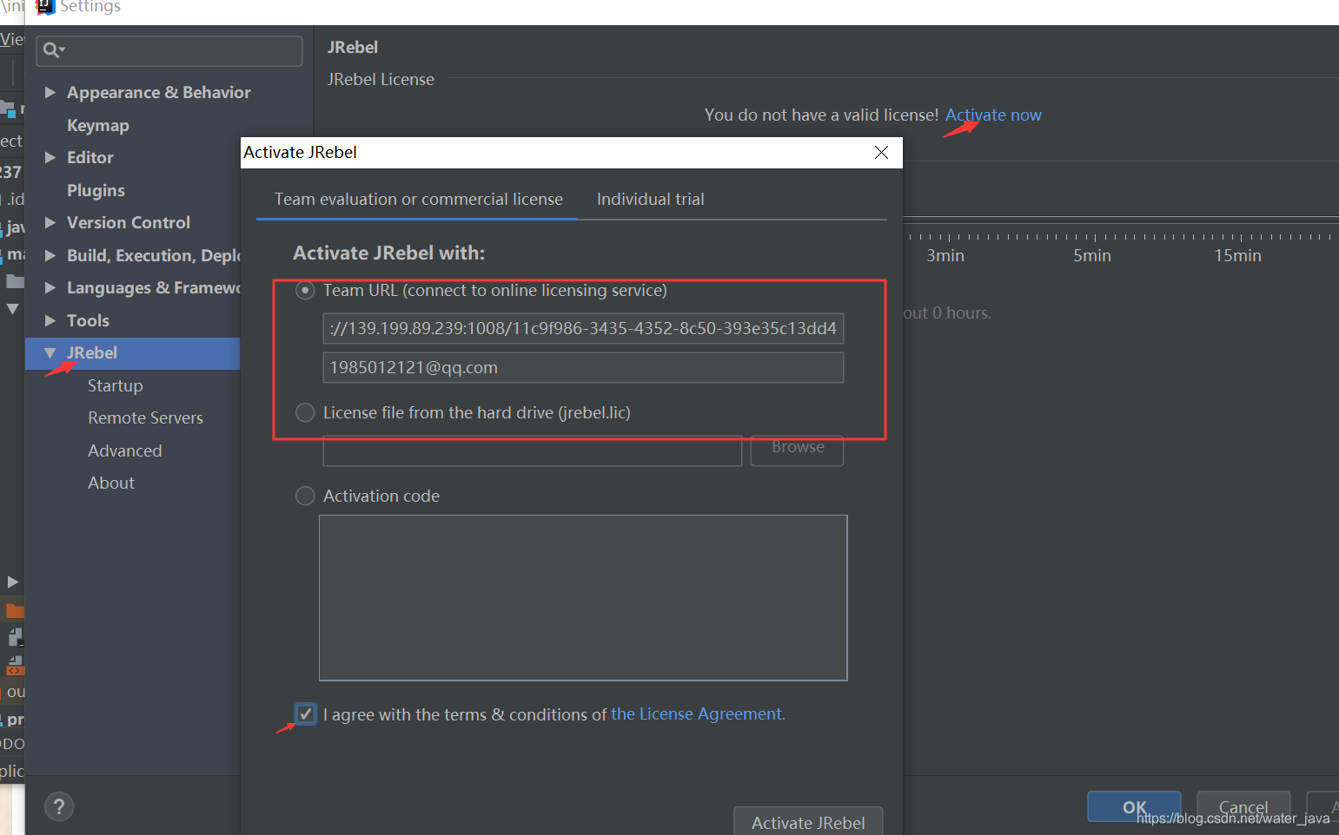Click the 3min mark on time slider
Image resolution: width=1339 pixels, height=835 pixels.
(x=945, y=256)
